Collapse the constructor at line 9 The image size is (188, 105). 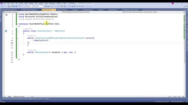(18, 38)
